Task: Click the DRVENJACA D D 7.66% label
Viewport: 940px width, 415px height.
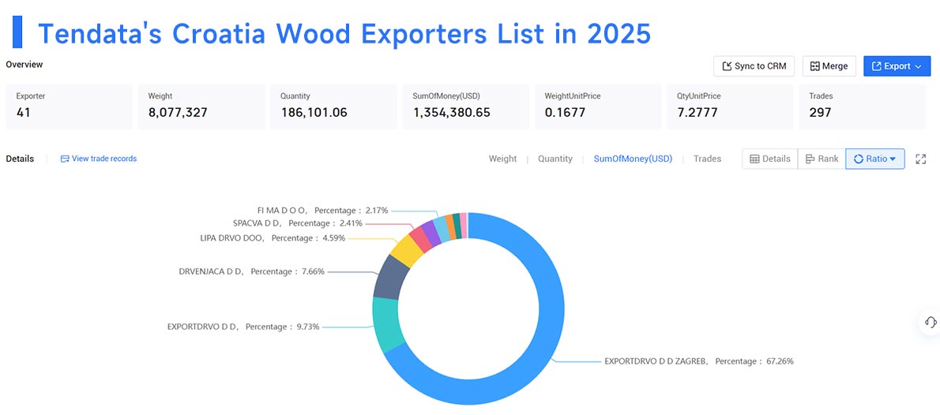Action: pyautogui.click(x=252, y=271)
